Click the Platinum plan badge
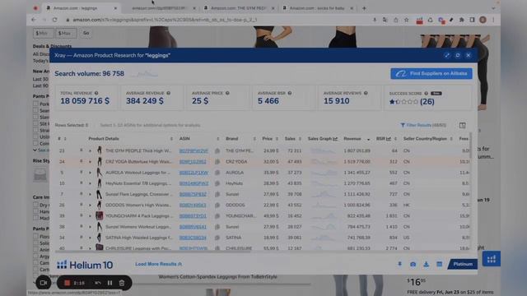Screen dimensions: 527x296 tap(463, 264)
